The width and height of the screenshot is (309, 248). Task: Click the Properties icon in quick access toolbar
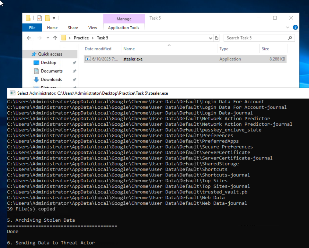(40, 18)
